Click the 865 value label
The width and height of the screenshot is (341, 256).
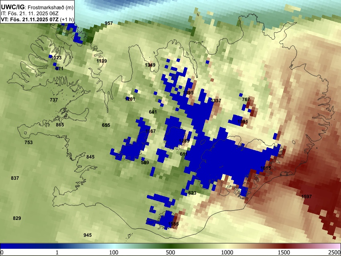60,125
